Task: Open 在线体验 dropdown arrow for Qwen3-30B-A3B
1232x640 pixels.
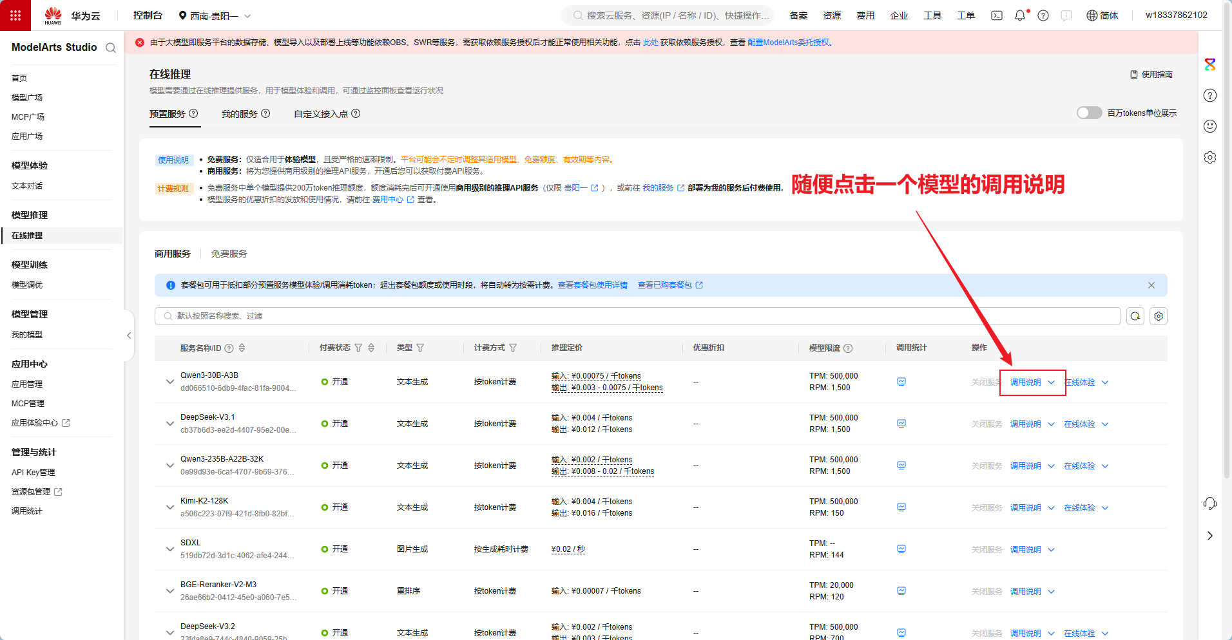Action: coord(1105,382)
